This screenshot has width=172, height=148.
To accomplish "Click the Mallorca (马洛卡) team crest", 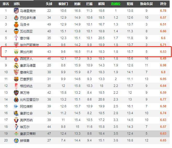I will coord(16,24).
